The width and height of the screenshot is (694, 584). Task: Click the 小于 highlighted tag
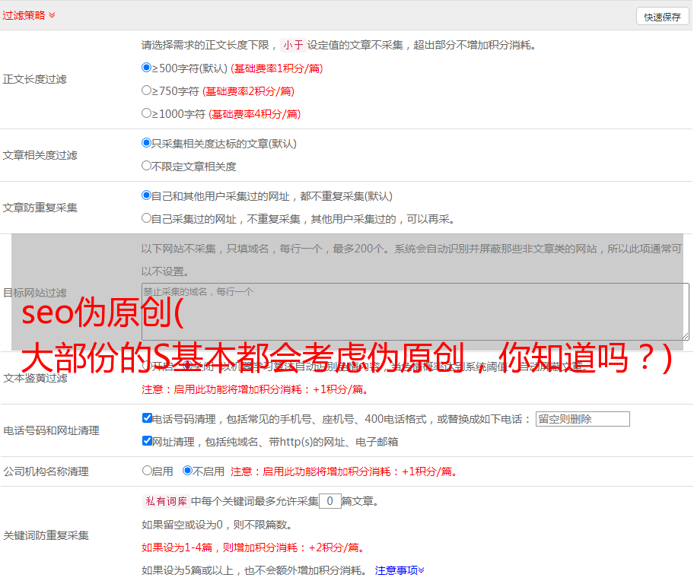(293, 45)
